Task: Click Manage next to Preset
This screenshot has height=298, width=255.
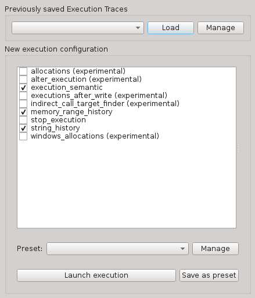Action: tap(216, 249)
